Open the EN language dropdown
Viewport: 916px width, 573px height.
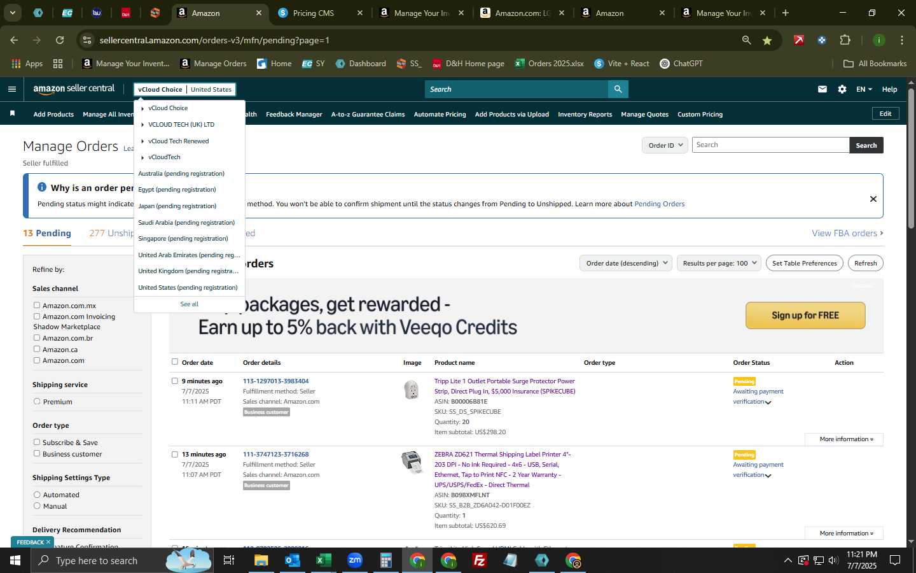pyautogui.click(x=864, y=89)
